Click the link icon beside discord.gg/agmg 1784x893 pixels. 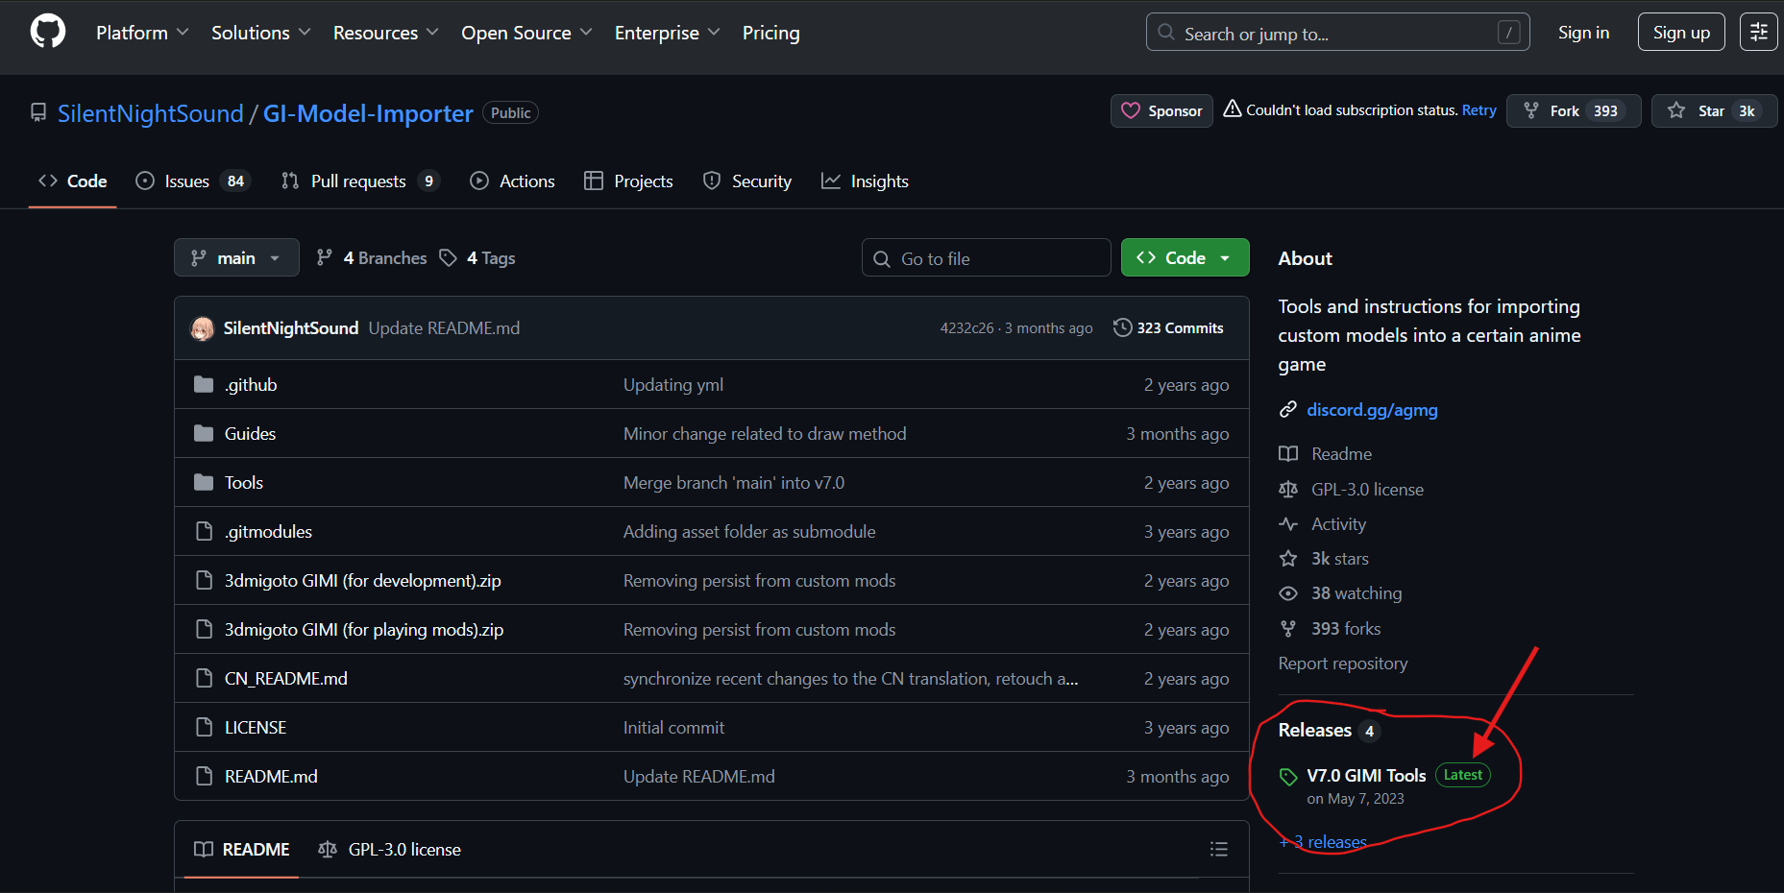click(1288, 410)
